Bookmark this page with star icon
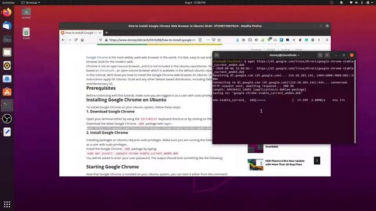Viewport: 376px width, 211px height. (x=219, y=40)
